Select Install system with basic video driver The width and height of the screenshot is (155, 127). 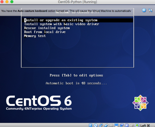pos(62,24)
